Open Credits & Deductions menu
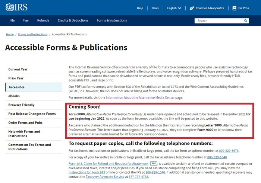The image size is (261, 183). point(73,20)
